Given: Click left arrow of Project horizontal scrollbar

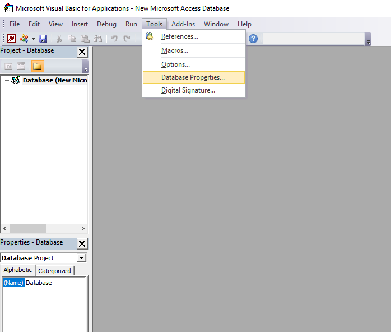Looking at the screenshot, I should pos(5,228).
